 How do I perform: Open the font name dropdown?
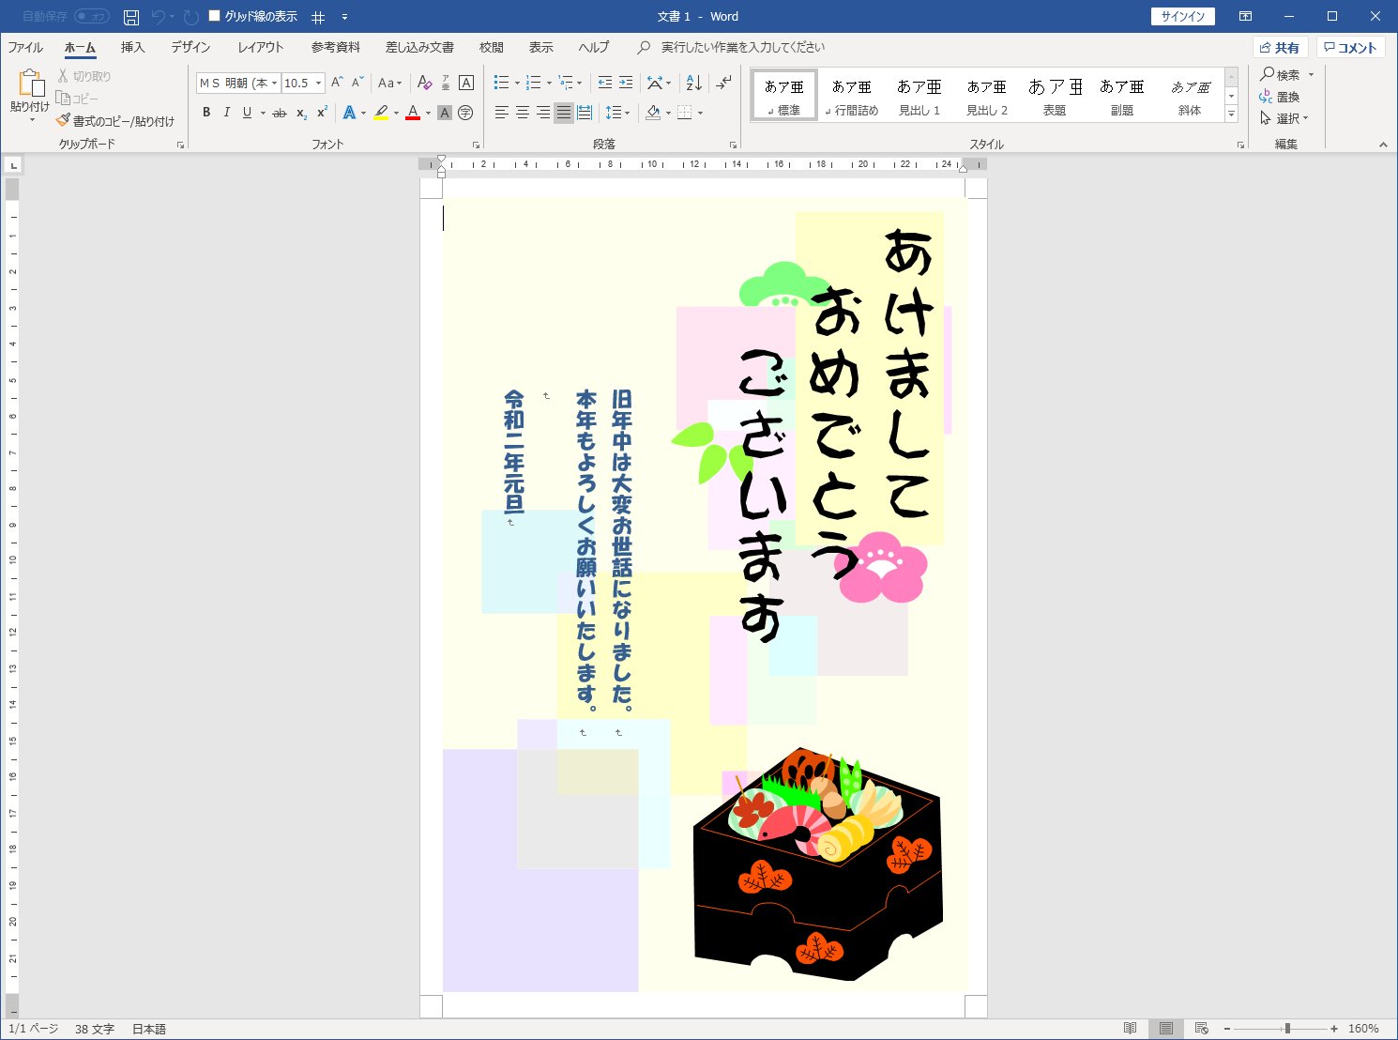pyautogui.click(x=272, y=83)
